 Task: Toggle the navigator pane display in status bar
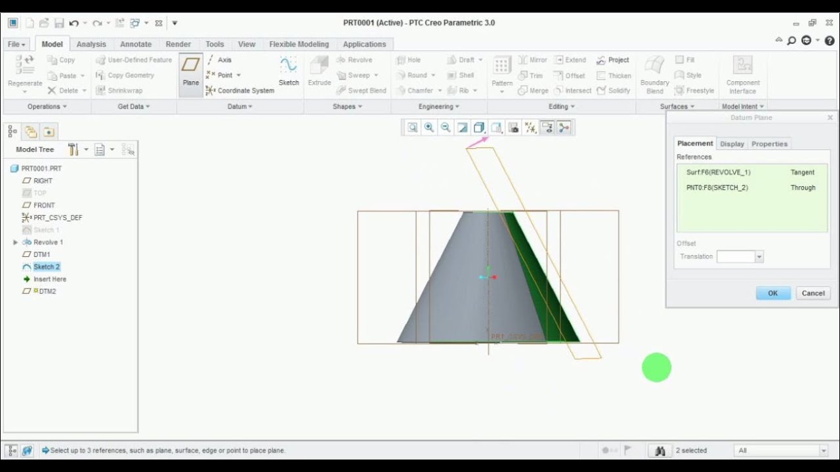(x=11, y=450)
